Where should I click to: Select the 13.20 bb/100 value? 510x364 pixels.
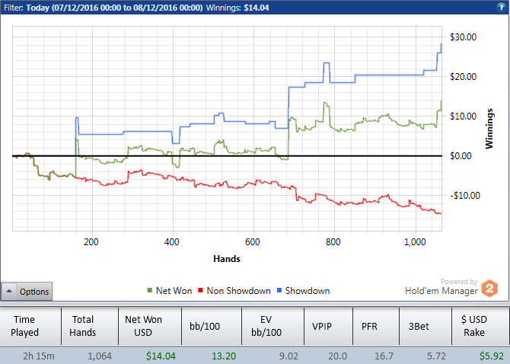tap(224, 356)
